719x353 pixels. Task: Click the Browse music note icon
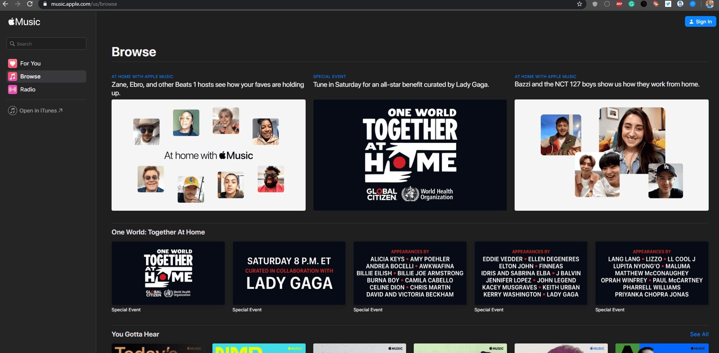(13, 76)
